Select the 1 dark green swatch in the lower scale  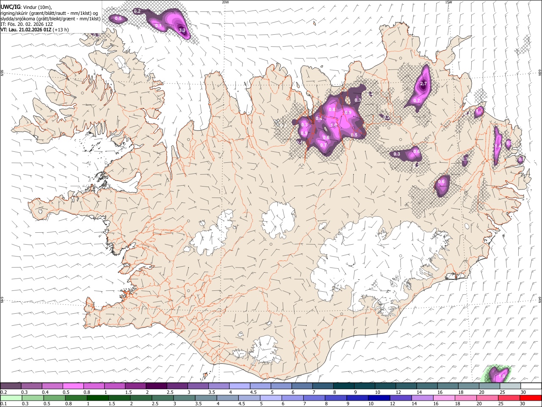pos(97,398)
